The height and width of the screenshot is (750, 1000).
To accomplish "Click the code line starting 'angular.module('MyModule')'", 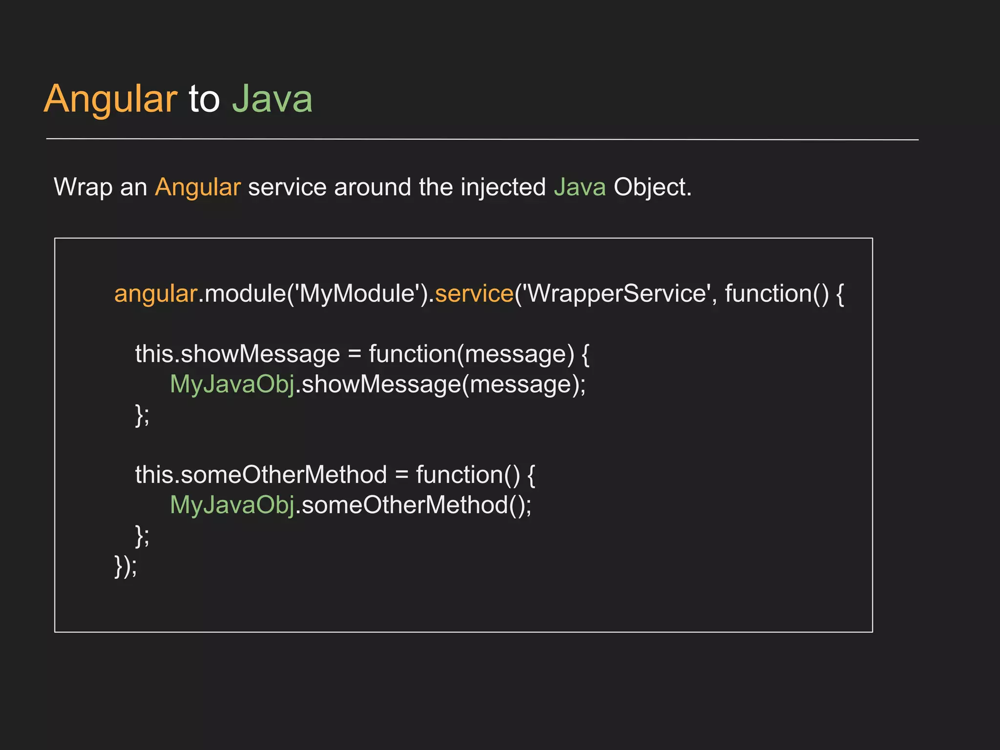I will [x=479, y=294].
